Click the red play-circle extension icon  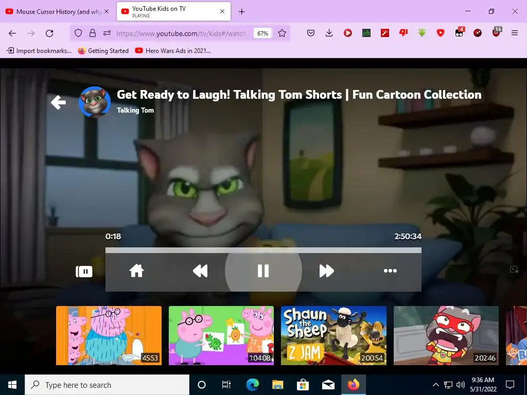(x=348, y=33)
